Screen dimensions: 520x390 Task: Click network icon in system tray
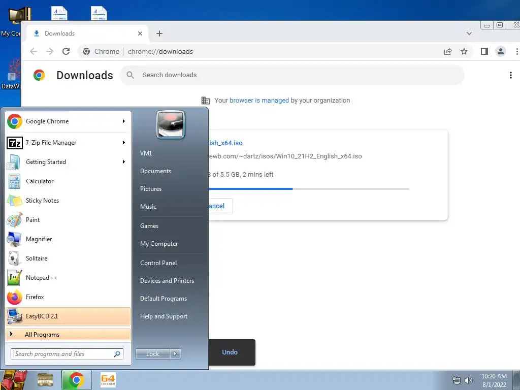[457, 380]
